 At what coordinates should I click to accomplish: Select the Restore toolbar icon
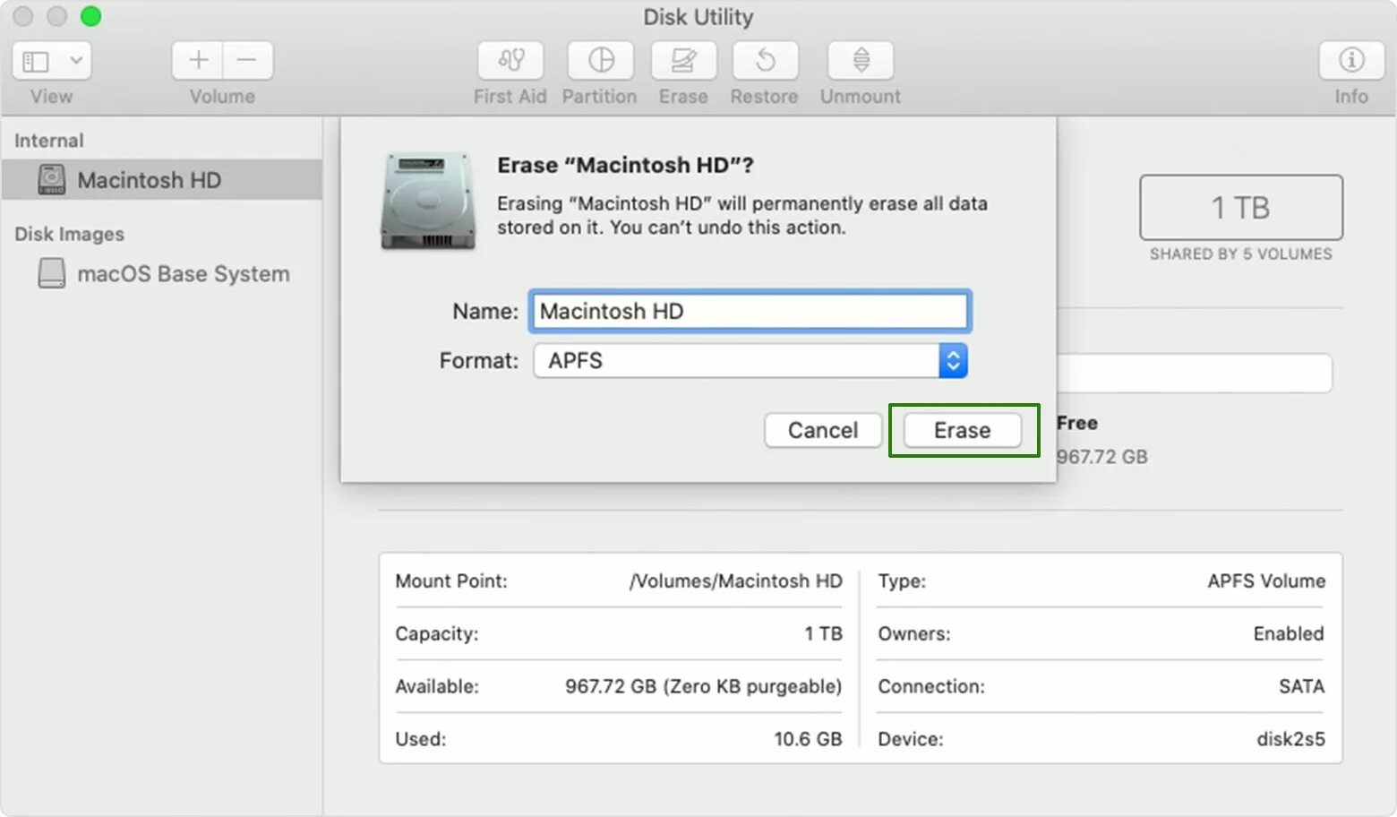765,61
